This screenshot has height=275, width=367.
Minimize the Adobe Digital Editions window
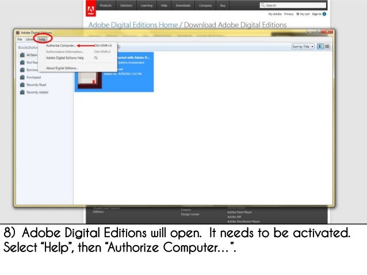310,32
